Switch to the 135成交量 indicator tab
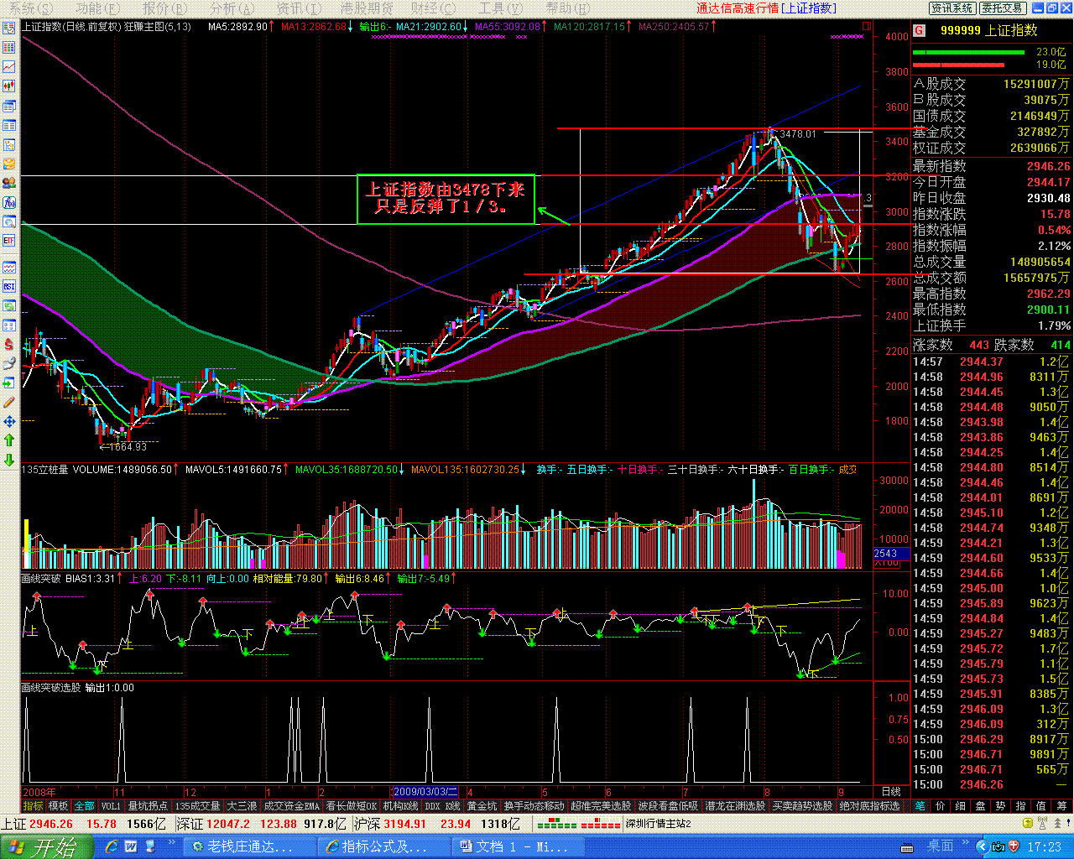This screenshot has width=1074, height=859. (x=197, y=806)
